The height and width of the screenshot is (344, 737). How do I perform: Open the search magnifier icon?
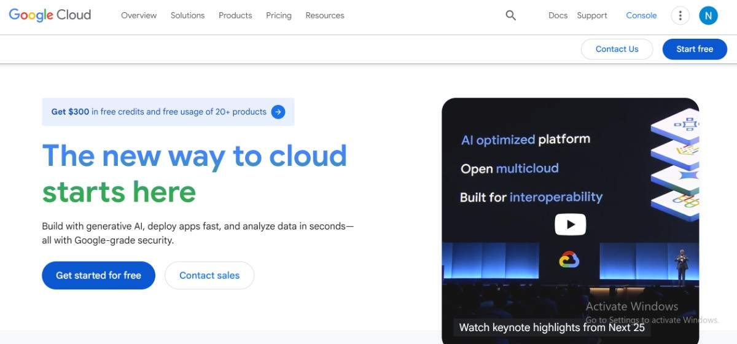click(x=510, y=15)
